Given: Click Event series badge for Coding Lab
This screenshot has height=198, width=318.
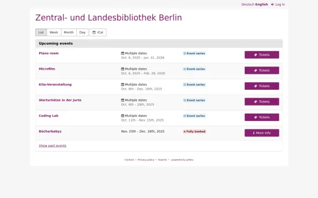Looking at the screenshot, I should [194, 116].
